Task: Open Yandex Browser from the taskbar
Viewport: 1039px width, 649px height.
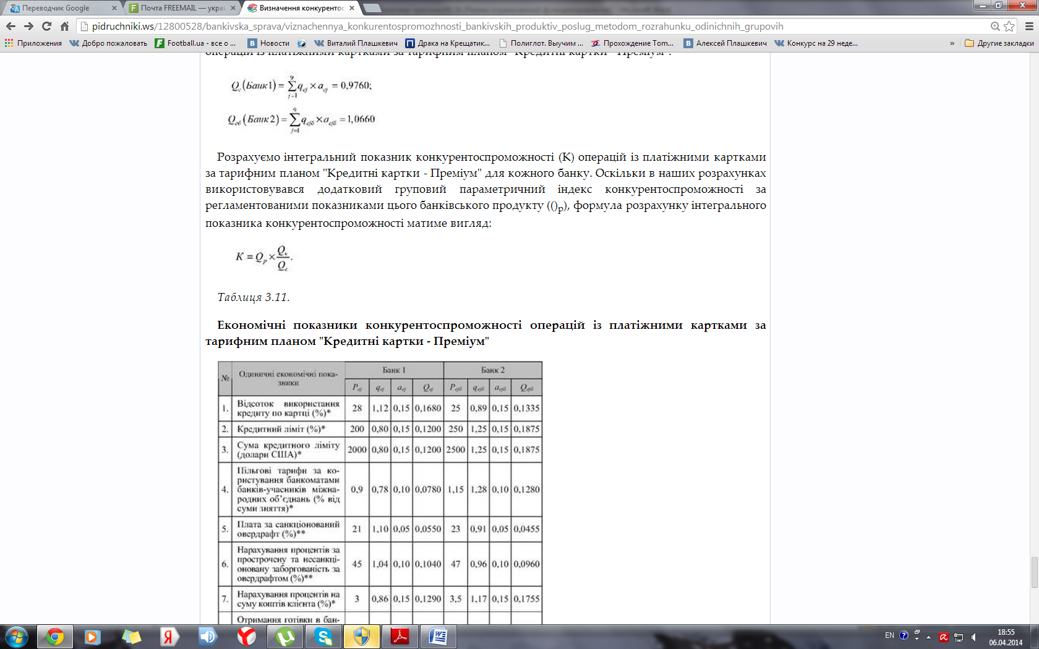Action: coord(246,637)
